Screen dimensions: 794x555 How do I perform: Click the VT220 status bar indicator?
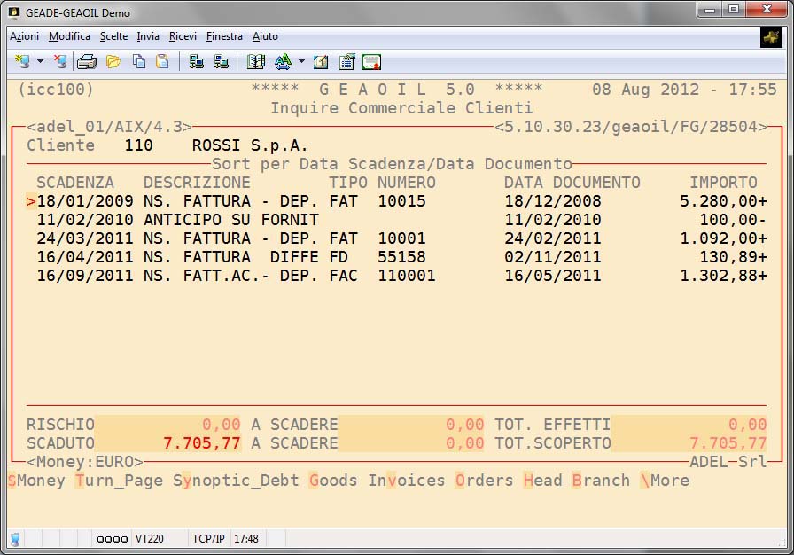click(x=148, y=538)
